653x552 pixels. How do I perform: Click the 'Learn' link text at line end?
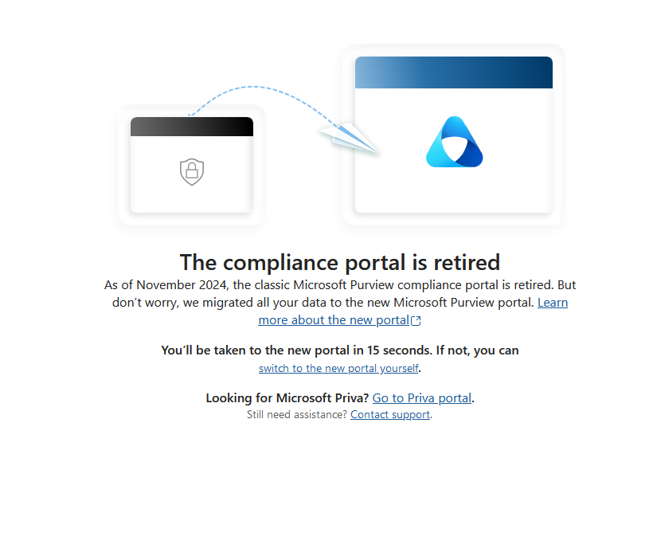[553, 303]
